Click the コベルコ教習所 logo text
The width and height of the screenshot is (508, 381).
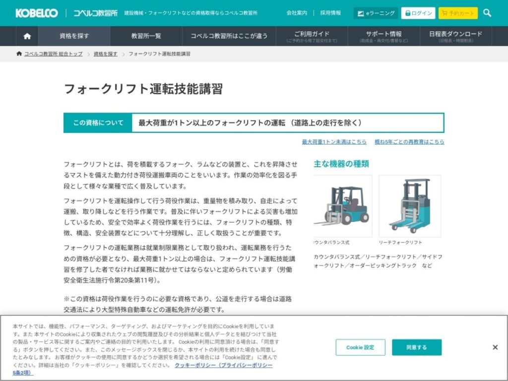[95, 13]
